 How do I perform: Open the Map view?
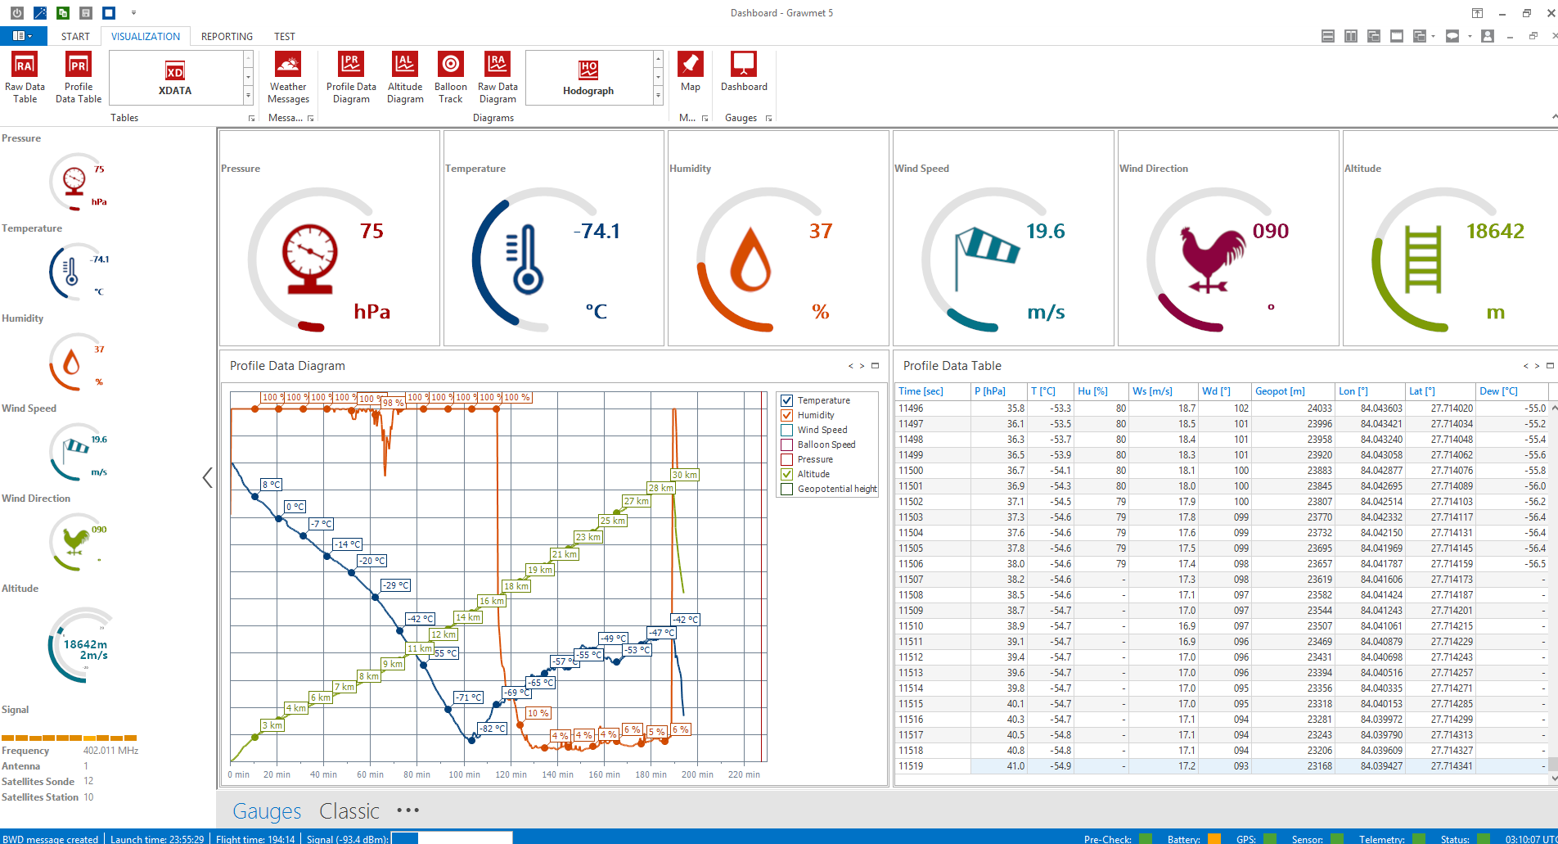click(x=690, y=72)
